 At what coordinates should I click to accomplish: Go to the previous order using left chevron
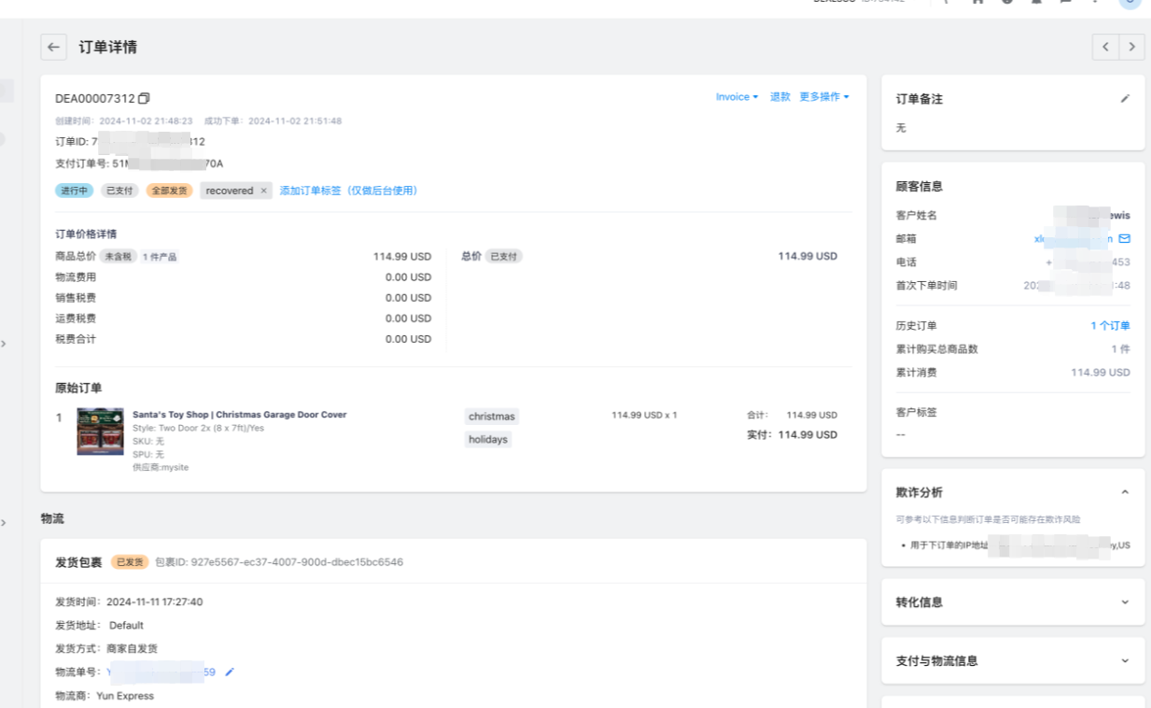1105,47
